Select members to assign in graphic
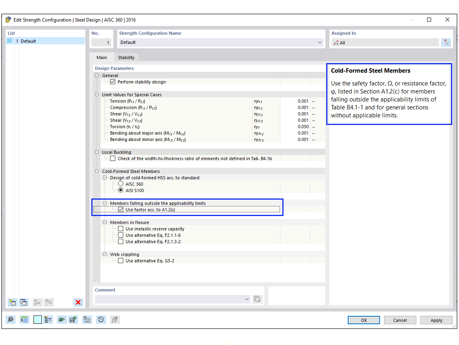The image size is (459, 345). (x=446, y=42)
